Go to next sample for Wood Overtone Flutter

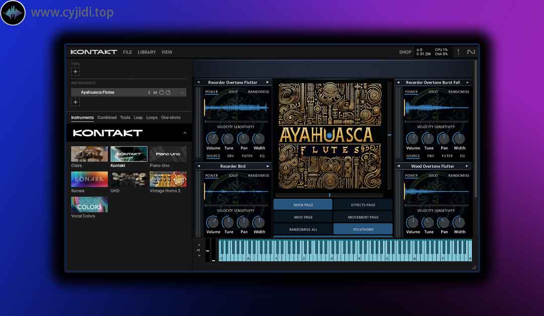tap(467, 167)
